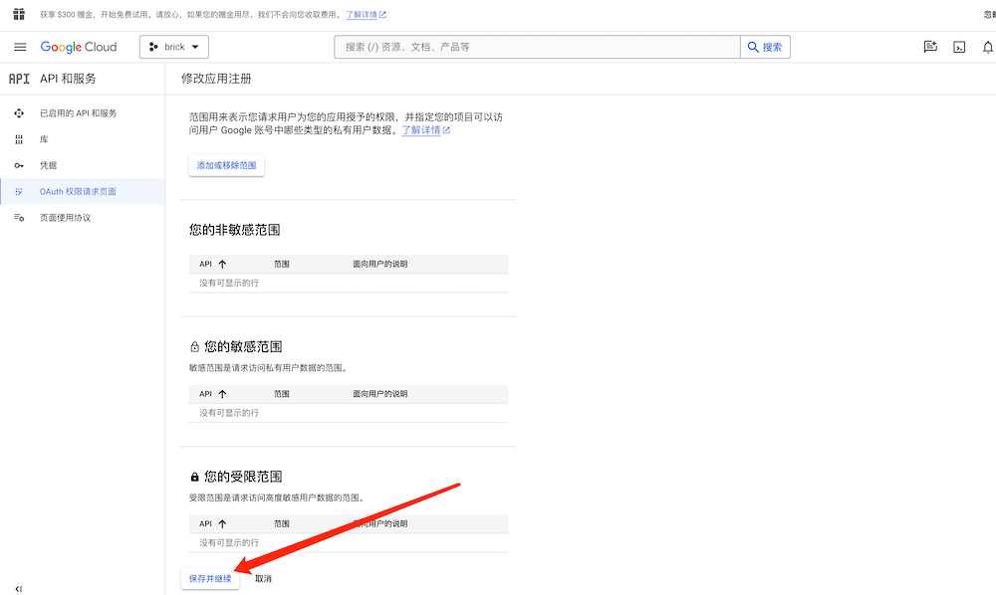Viewport: 996px width, 595px height.
Task: Open the notifications bell
Action: tap(987, 47)
